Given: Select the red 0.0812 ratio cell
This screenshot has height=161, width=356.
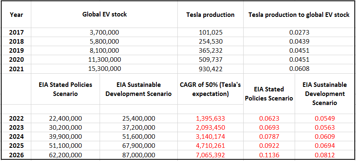Looking at the screenshot, I should click(325, 155).
